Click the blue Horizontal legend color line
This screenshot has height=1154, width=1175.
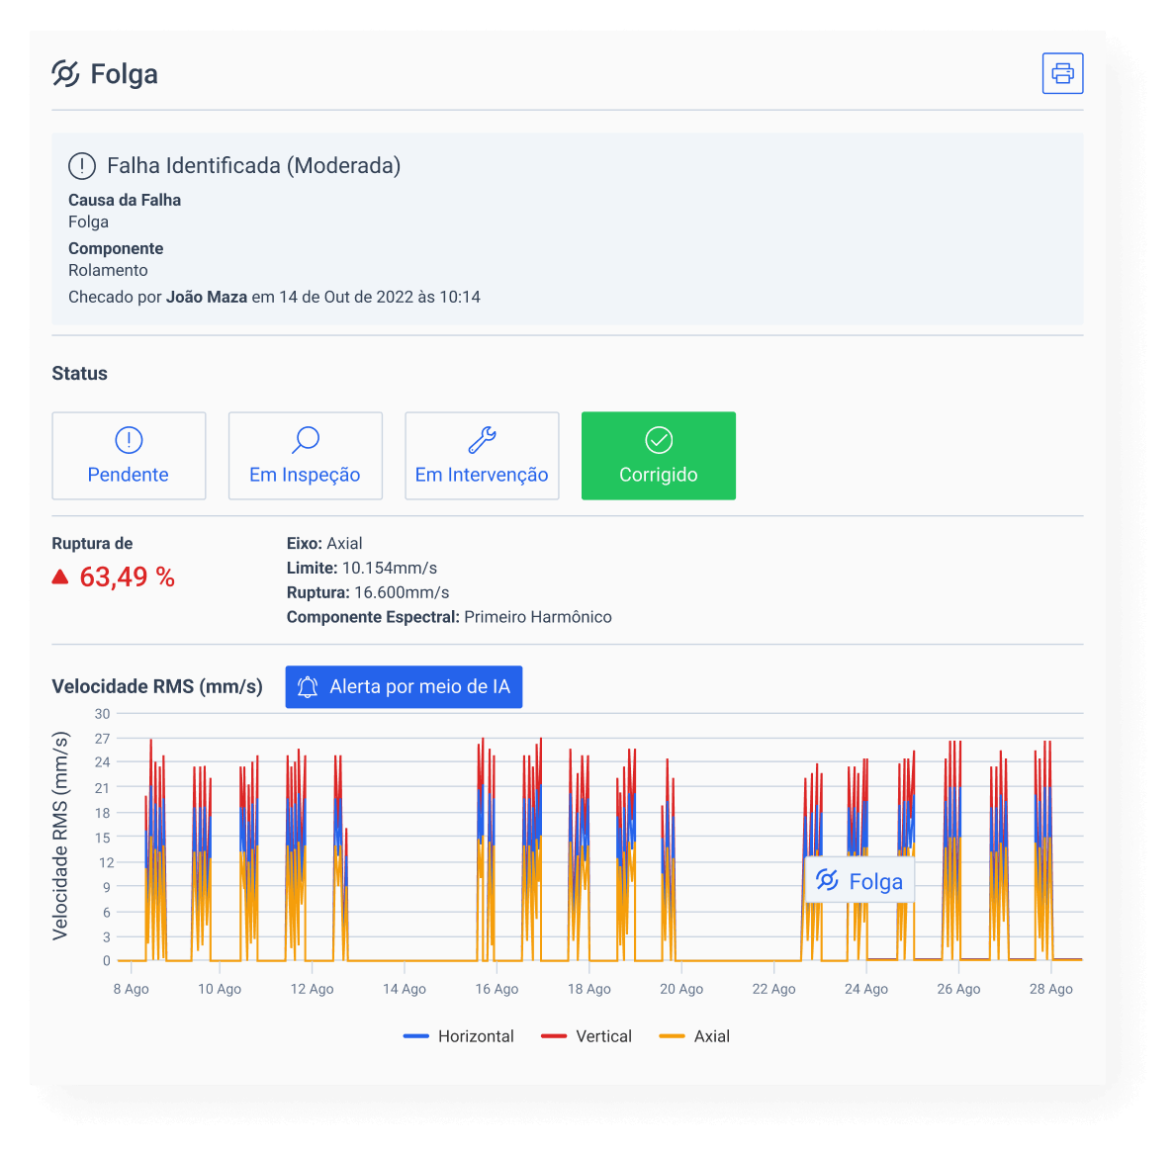click(x=416, y=1036)
